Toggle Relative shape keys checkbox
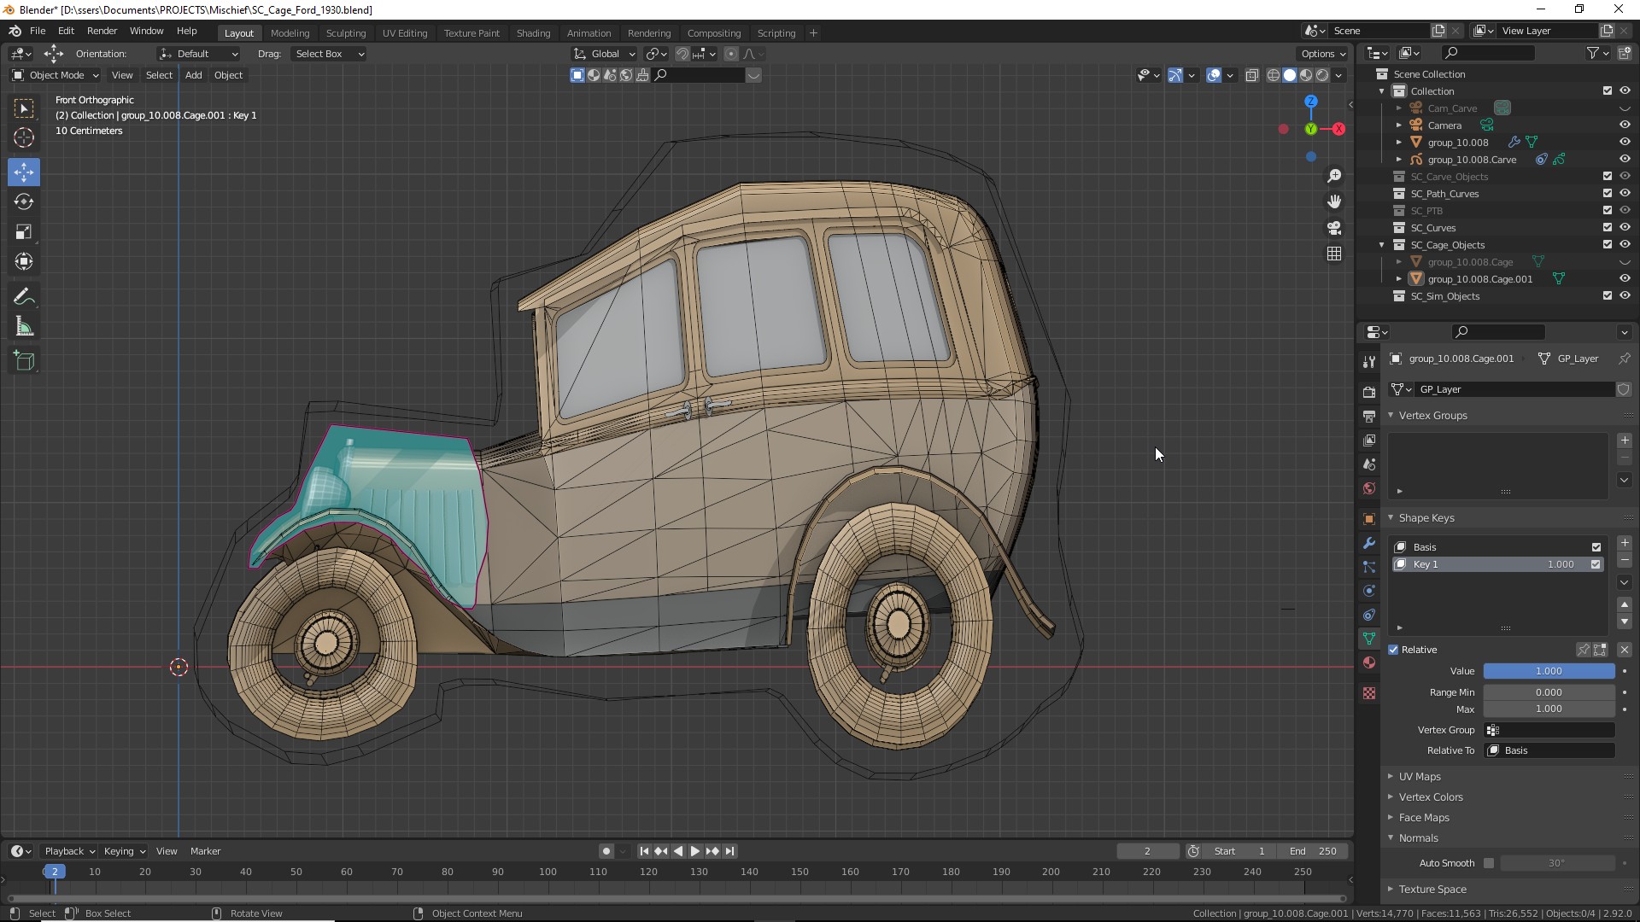This screenshot has width=1640, height=922. tap(1394, 650)
